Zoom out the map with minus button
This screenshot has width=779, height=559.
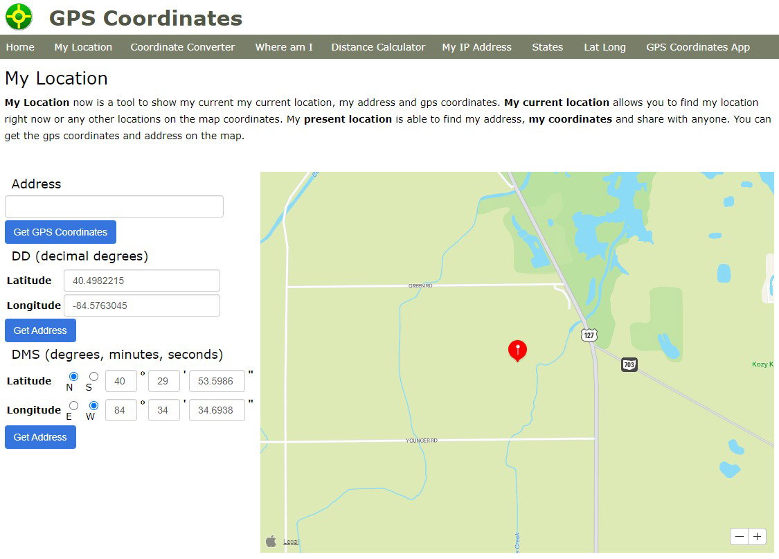pos(740,537)
